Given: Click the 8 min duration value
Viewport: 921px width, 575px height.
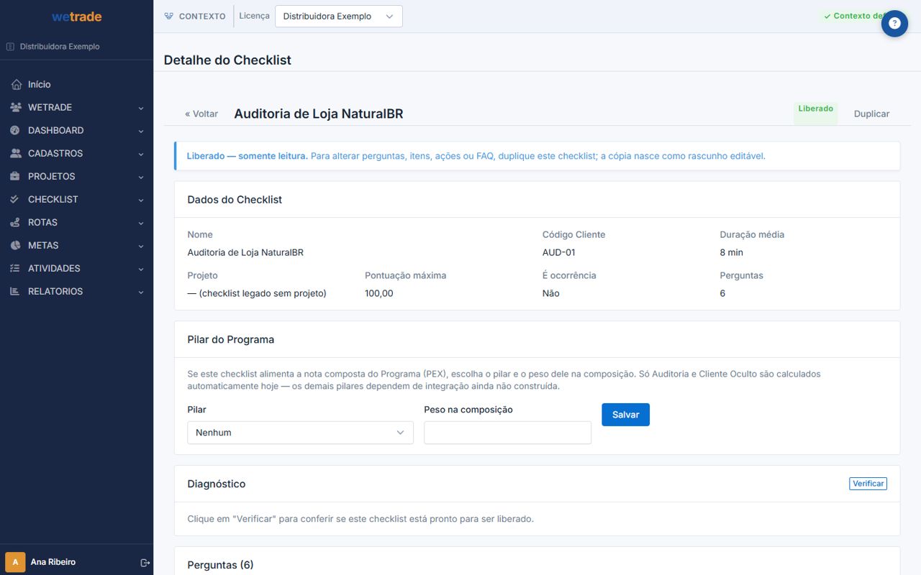Looking at the screenshot, I should coord(732,252).
